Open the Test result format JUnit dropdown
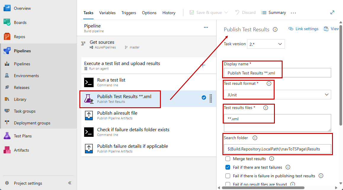343x190 pixels. [277, 95]
